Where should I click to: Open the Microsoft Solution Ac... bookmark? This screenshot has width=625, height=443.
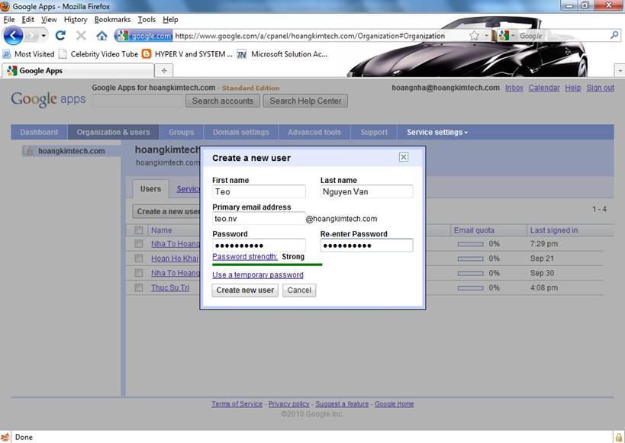coord(282,54)
